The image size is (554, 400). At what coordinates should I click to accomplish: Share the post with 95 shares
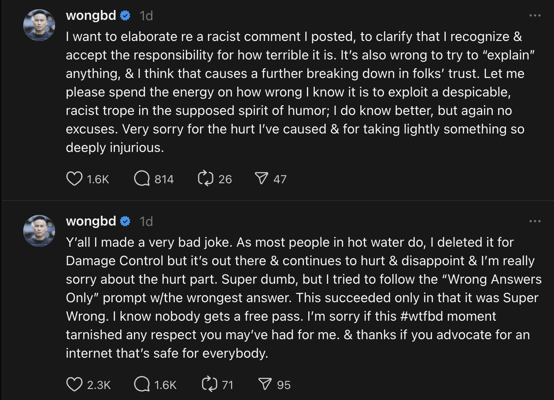(265, 385)
